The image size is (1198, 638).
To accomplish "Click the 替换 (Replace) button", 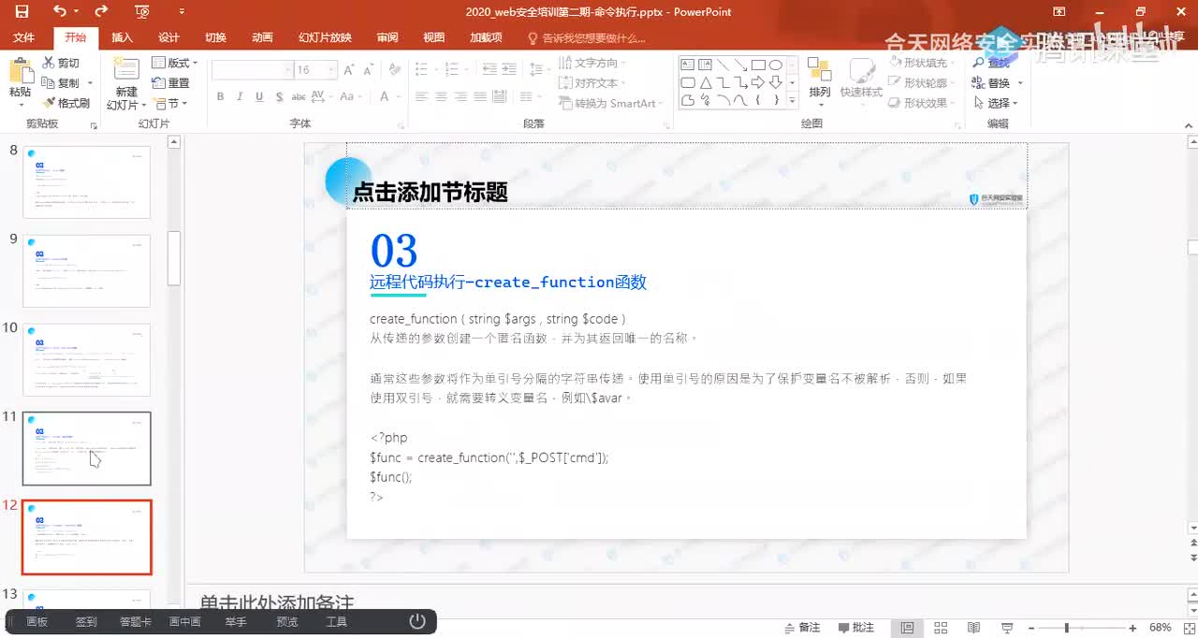I will (x=992, y=83).
